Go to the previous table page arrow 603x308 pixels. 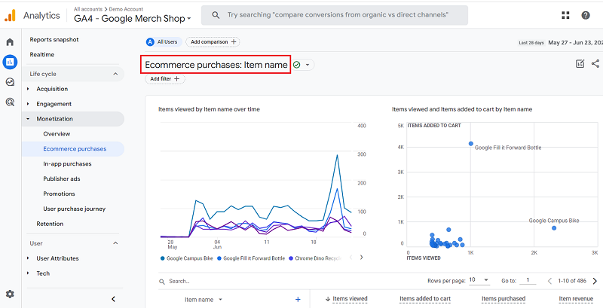(x=550, y=281)
